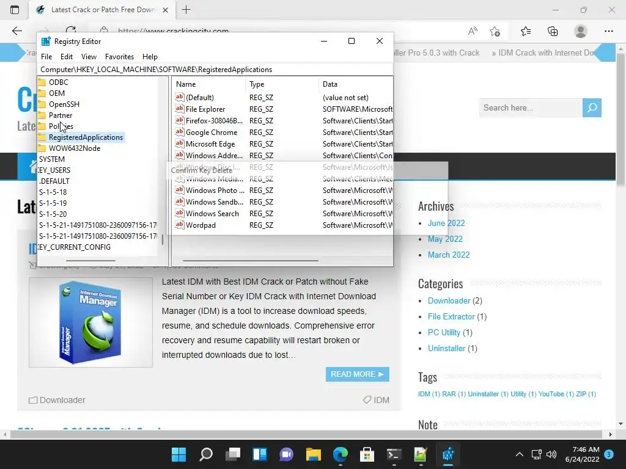Select the Windows Search value icon
626x469 pixels.
pos(180,213)
